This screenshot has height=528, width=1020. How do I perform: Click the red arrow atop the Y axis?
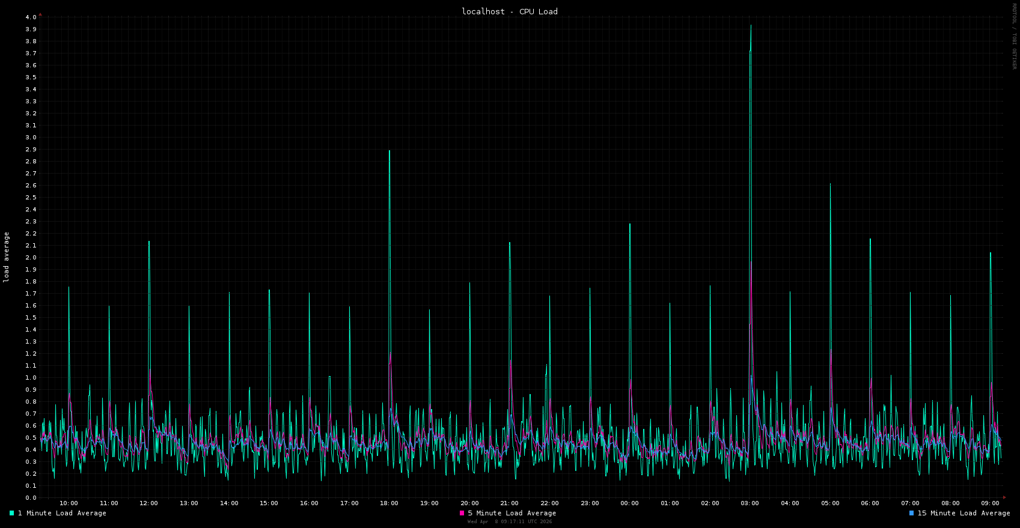pyautogui.click(x=40, y=14)
